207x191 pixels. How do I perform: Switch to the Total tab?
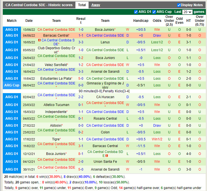point(82,5)
